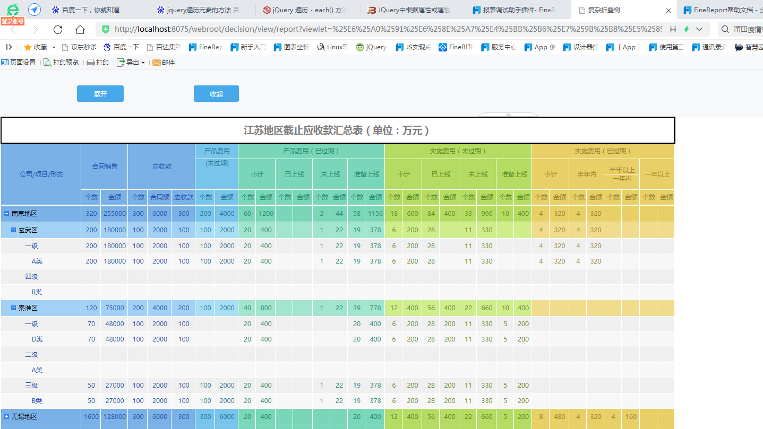Click the search magnifier icon
The image size is (763, 429).
point(725,29)
